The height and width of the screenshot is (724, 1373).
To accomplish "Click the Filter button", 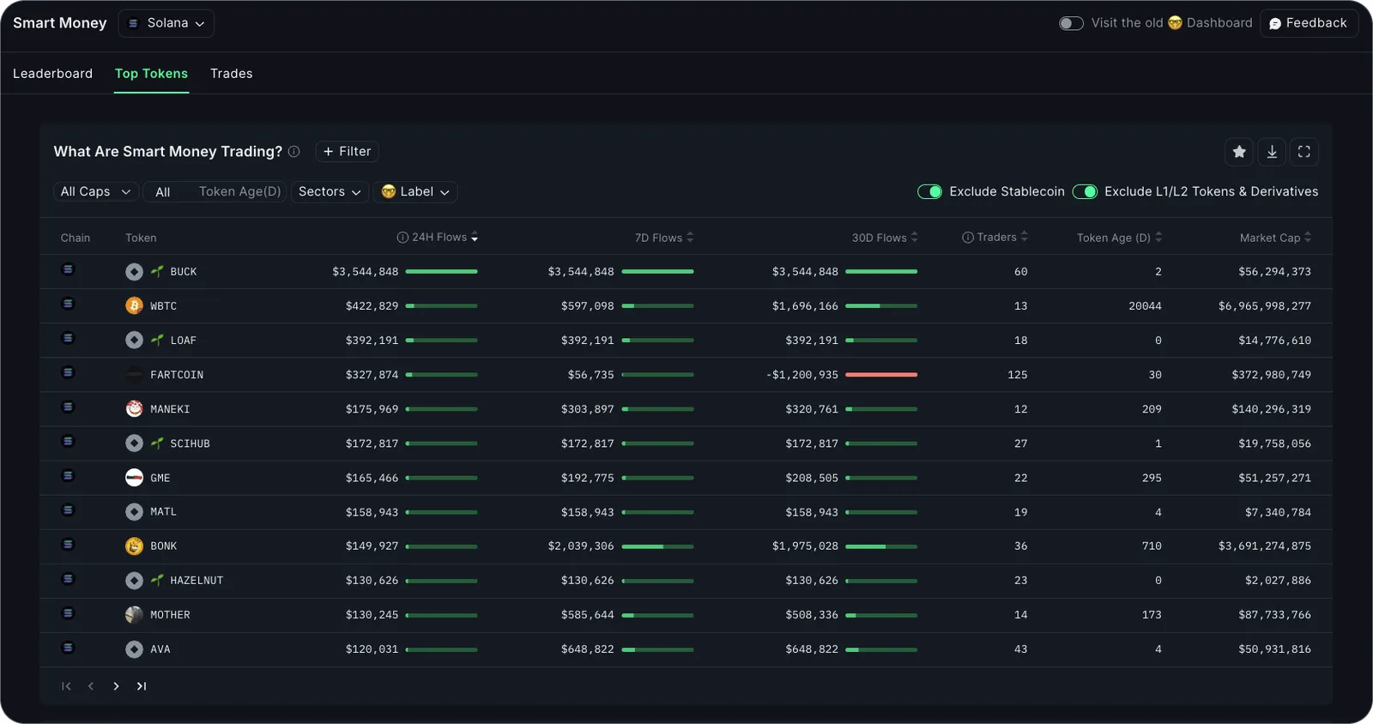I will coord(347,152).
